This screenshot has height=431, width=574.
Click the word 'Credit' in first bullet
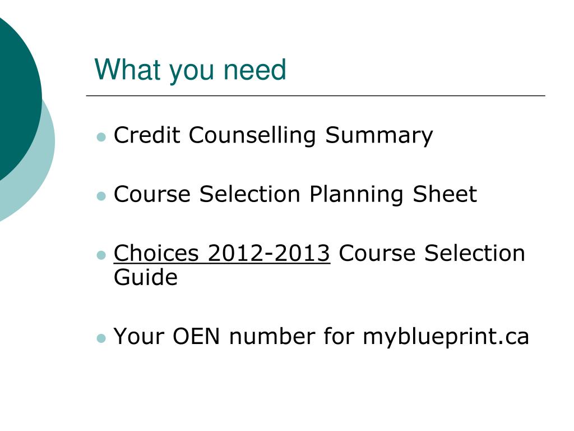pyautogui.click(x=147, y=135)
